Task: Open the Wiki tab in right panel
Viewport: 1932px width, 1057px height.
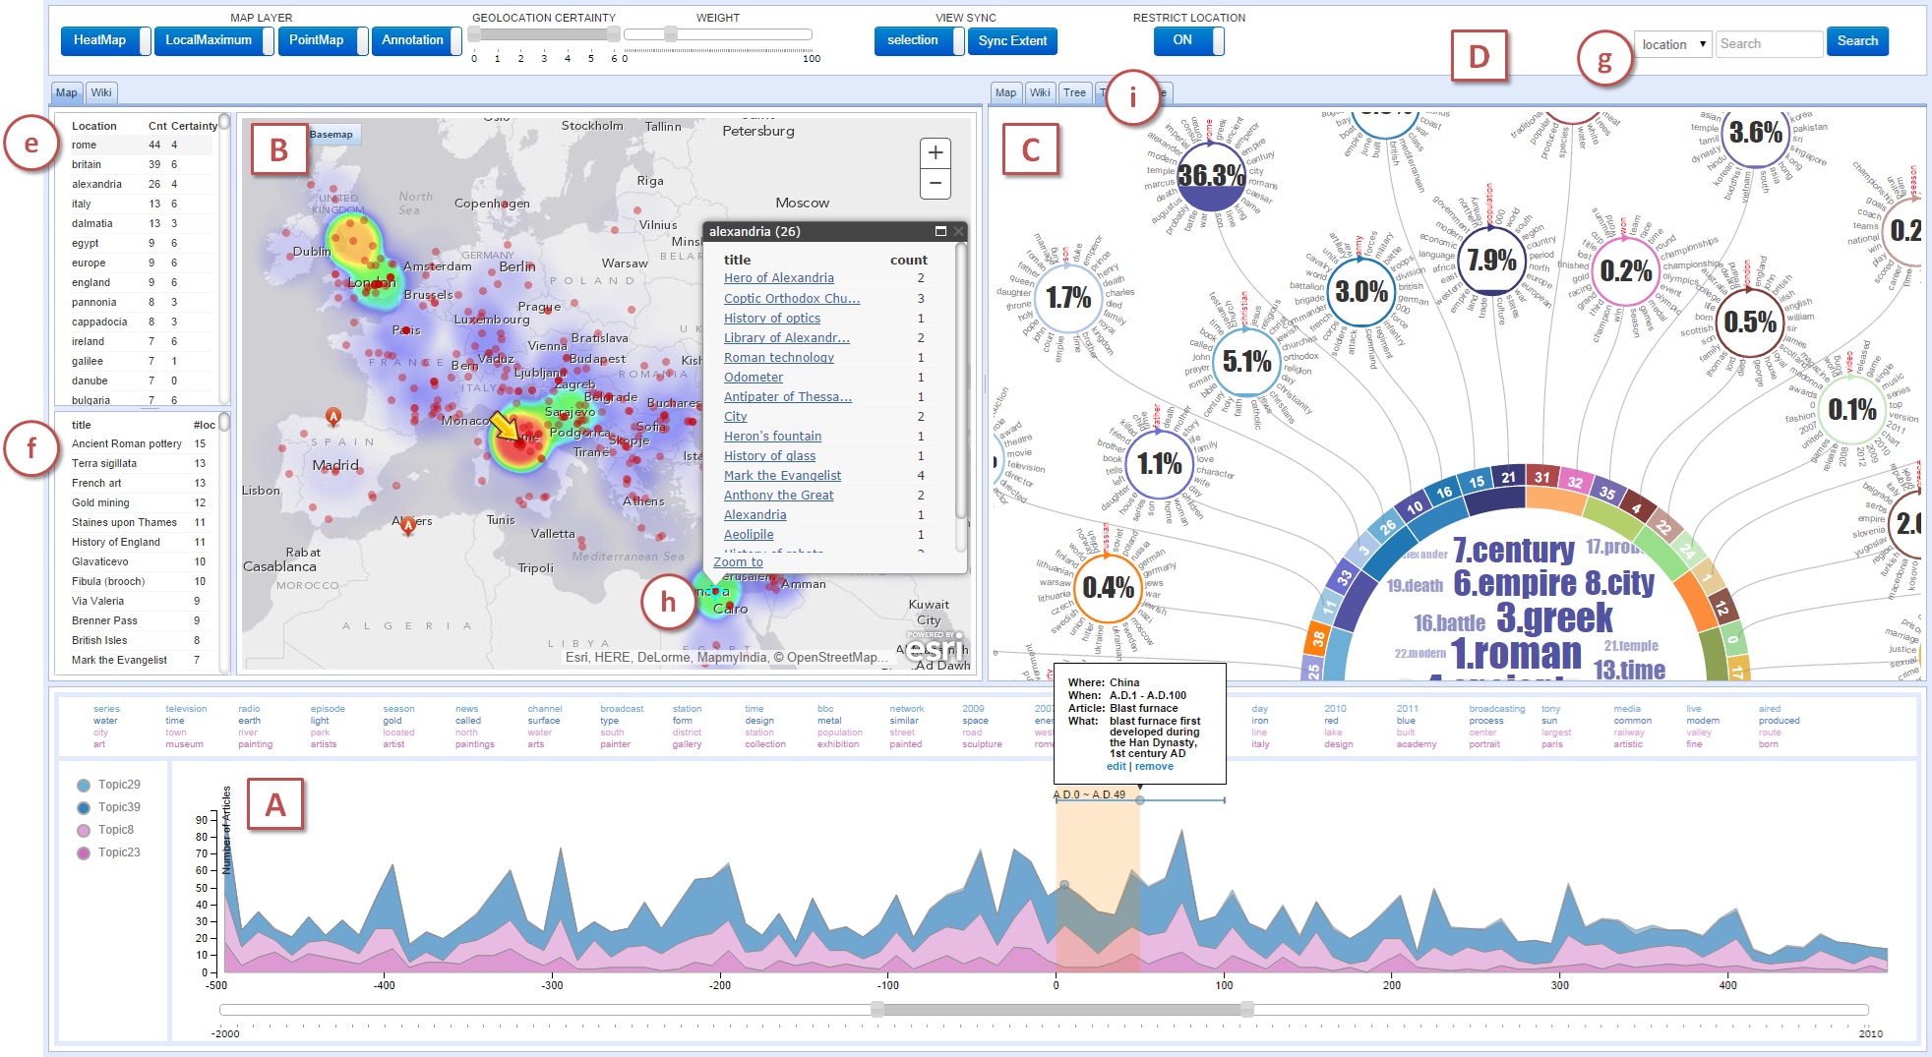Action: 1040,92
